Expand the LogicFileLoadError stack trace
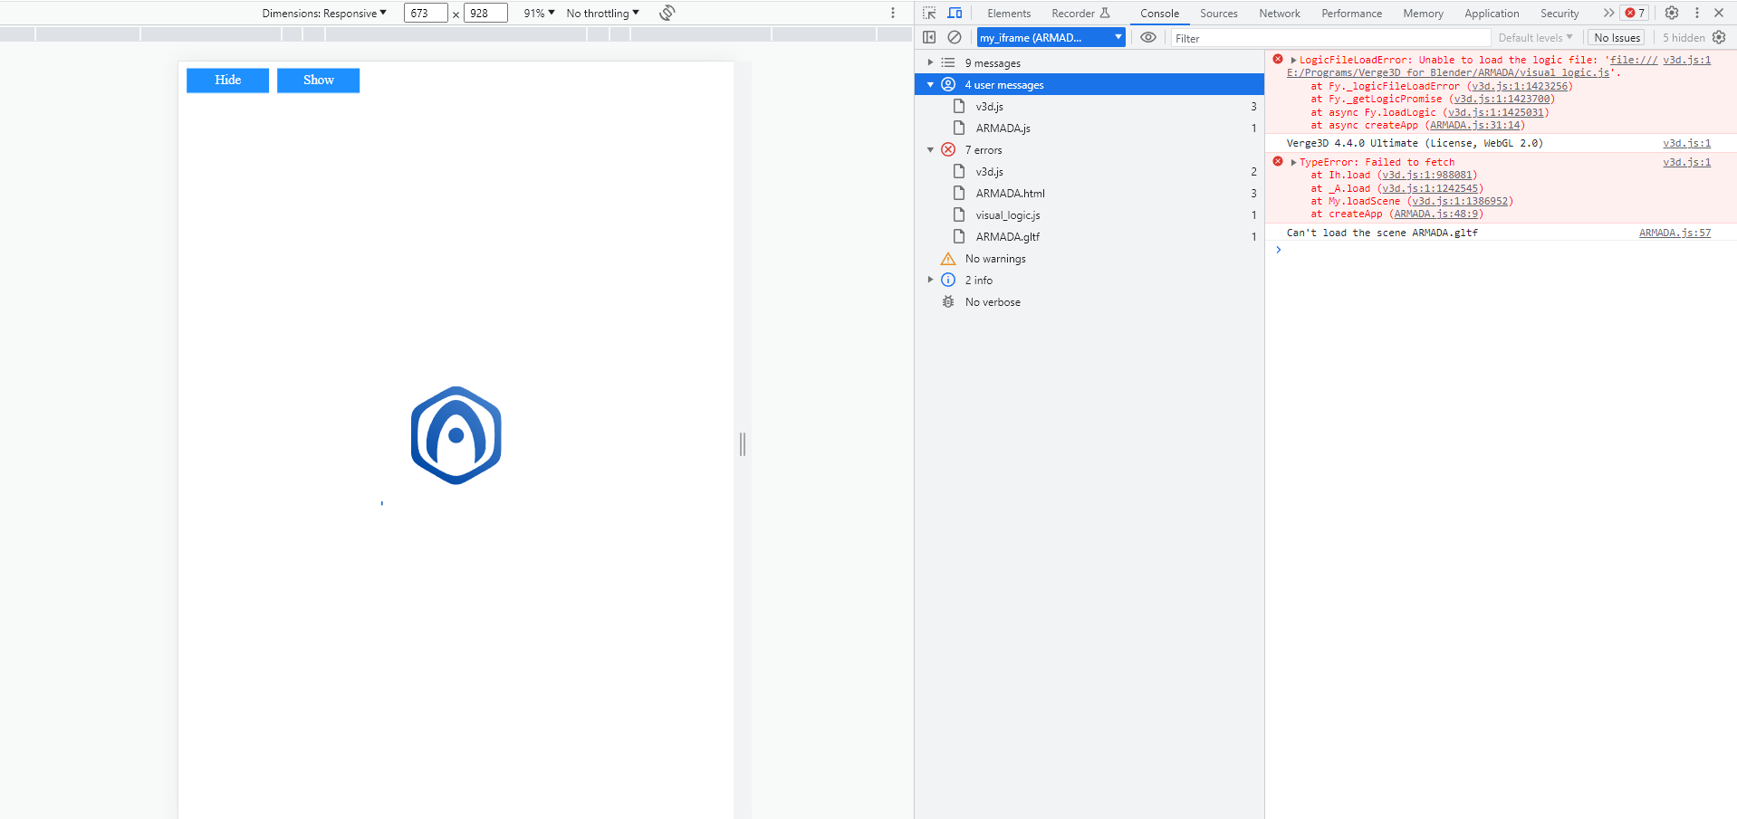The image size is (1737, 819). coord(1293,60)
